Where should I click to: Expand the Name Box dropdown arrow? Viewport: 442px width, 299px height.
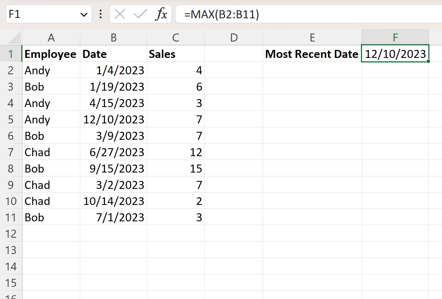pyautogui.click(x=84, y=14)
